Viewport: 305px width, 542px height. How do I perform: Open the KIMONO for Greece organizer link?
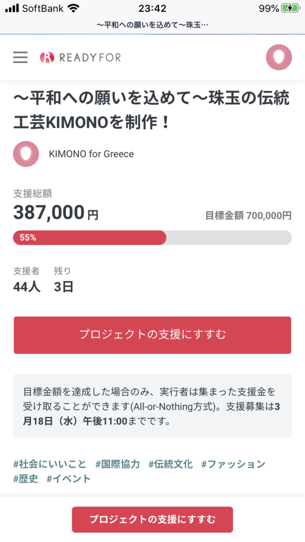tap(91, 154)
